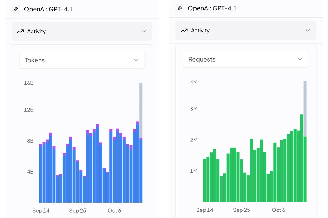Click the 4B axis label in Tokens chart
This screenshot has width=328, height=218.
tap(30, 172)
